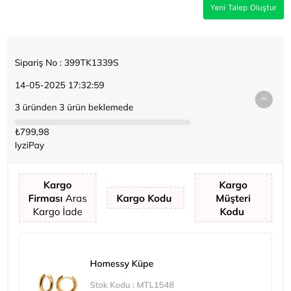Click the ₺799,98 order total
Screen dimensions: 291x291
(32, 132)
